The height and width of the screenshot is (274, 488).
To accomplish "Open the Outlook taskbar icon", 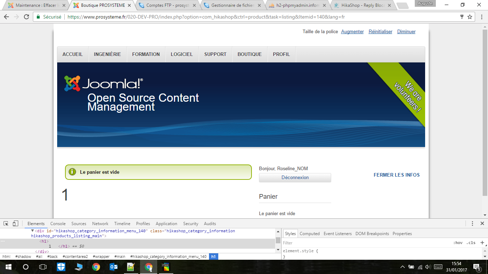I will coord(114,267).
